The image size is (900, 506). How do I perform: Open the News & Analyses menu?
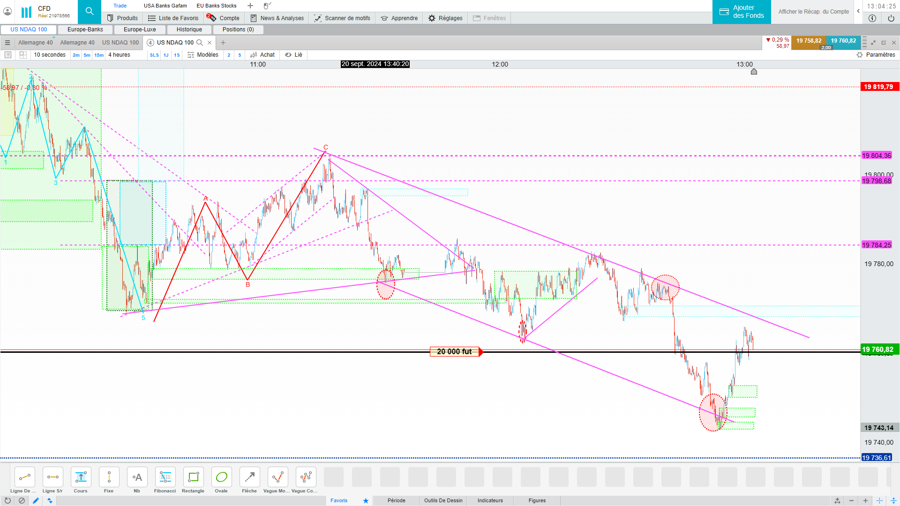point(277,18)
